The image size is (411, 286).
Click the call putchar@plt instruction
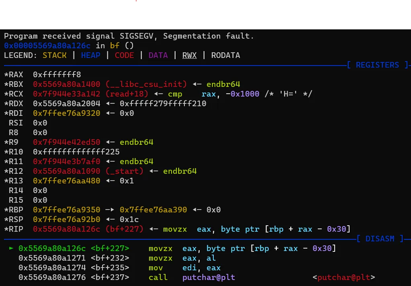pos(192,278)
